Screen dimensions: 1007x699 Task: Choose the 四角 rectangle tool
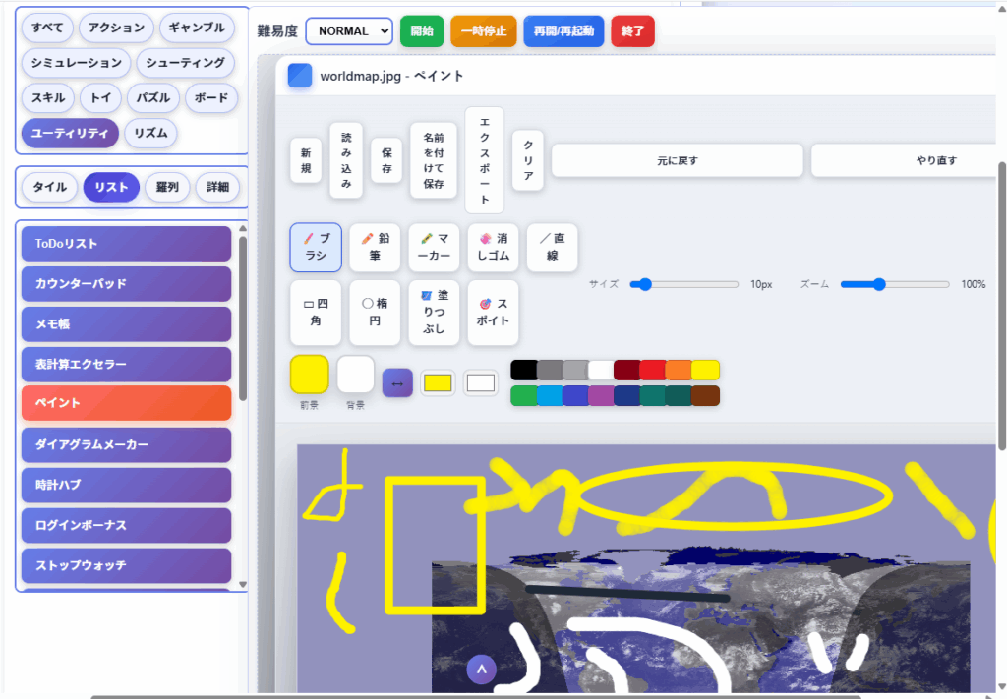[316, 313]
